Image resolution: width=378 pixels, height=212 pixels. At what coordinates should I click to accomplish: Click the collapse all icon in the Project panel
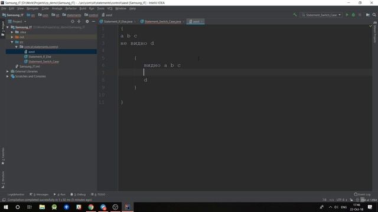(79, 21)
